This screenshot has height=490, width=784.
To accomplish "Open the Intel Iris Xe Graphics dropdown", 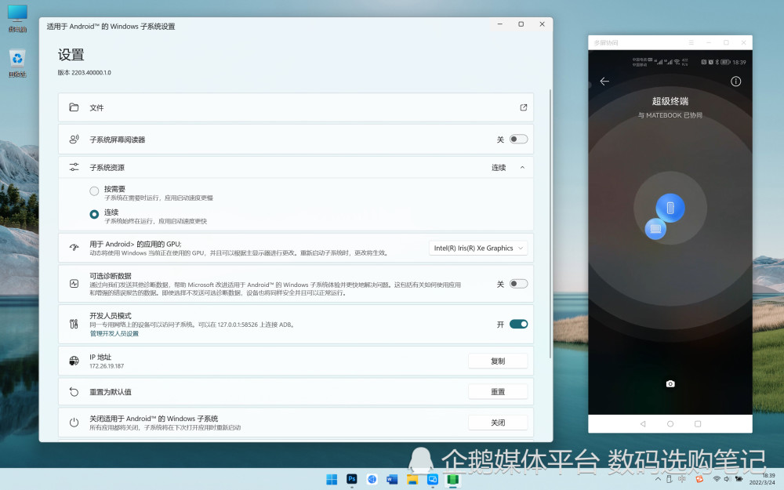I will coord(478,249).
